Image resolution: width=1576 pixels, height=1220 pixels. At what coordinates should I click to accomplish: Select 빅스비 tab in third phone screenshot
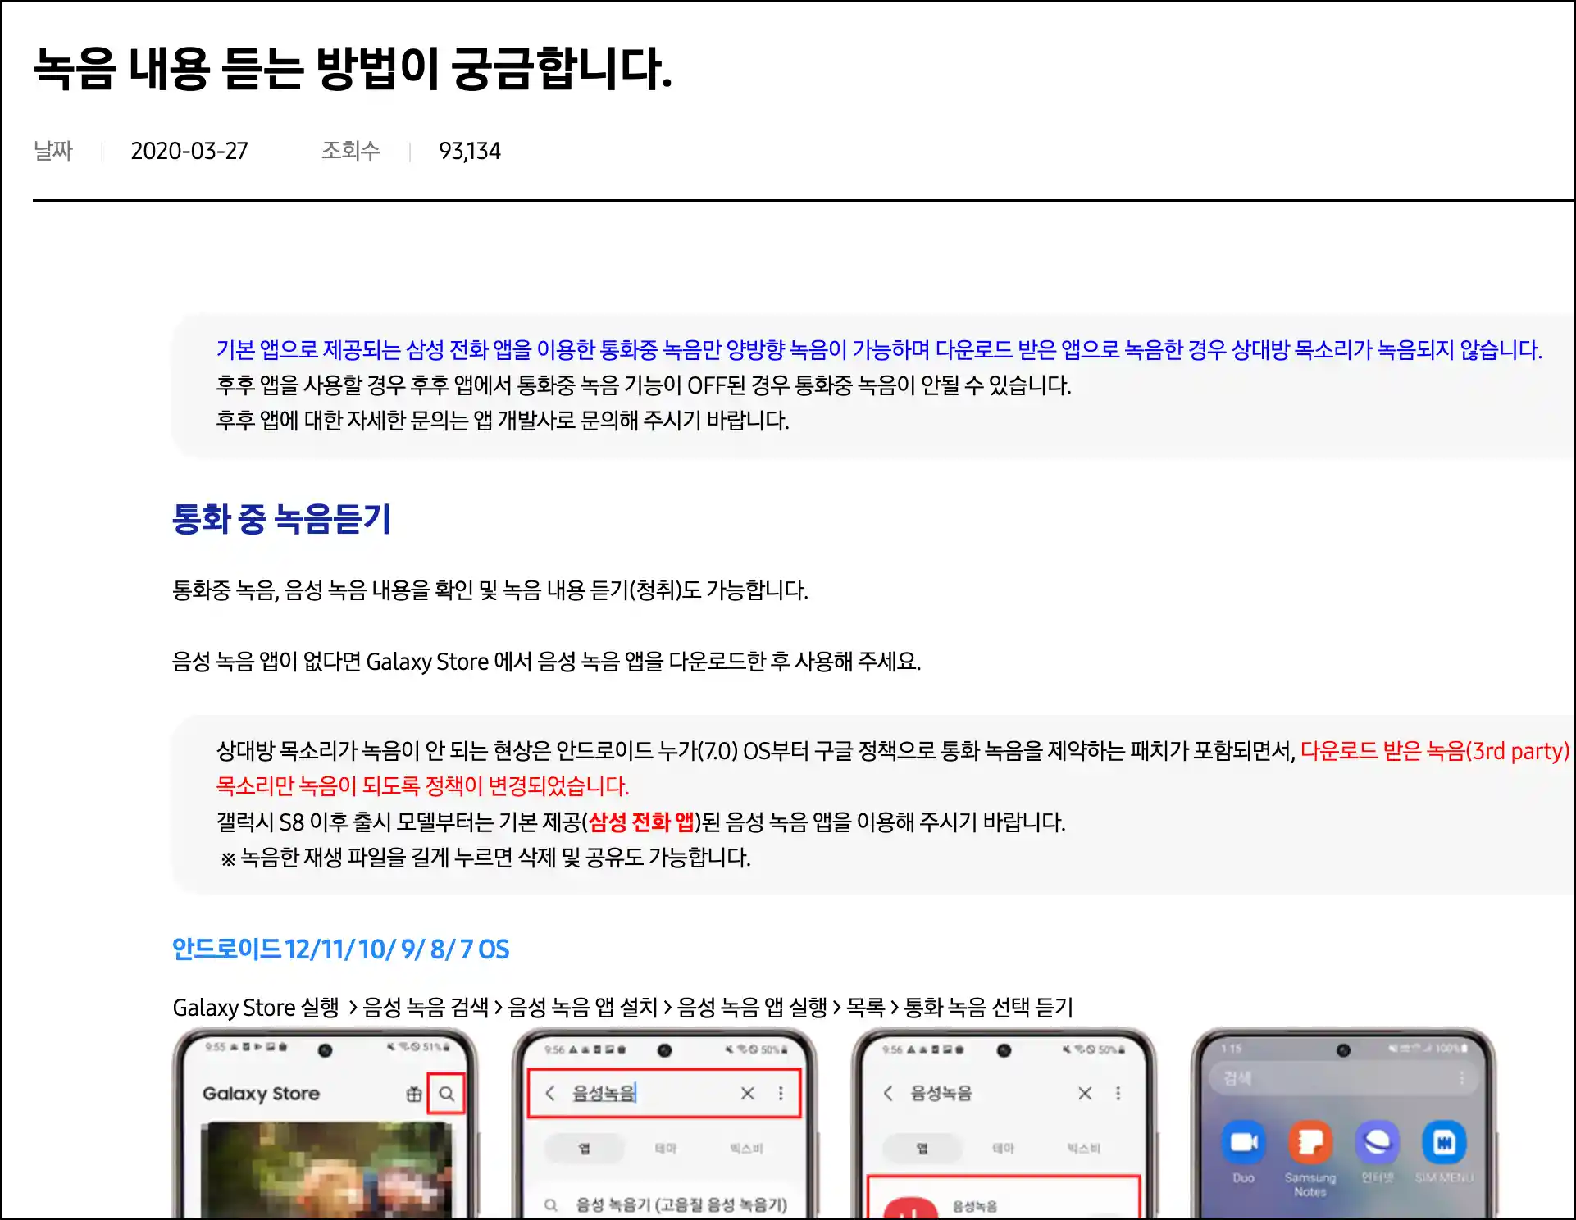(x=1083, y=1148)
